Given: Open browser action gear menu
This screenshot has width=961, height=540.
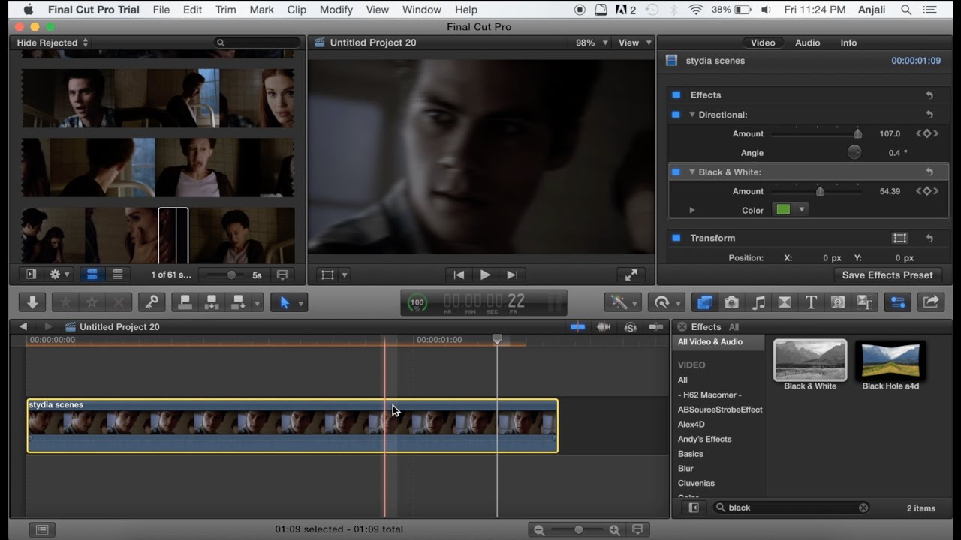Looking at the screenshot, I should (59, 275).
